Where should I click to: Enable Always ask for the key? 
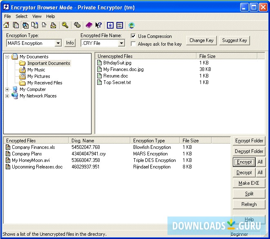coord(133,44)
